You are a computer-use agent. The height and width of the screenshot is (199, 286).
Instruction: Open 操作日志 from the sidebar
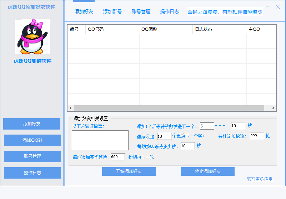click(x=32, y=173)
